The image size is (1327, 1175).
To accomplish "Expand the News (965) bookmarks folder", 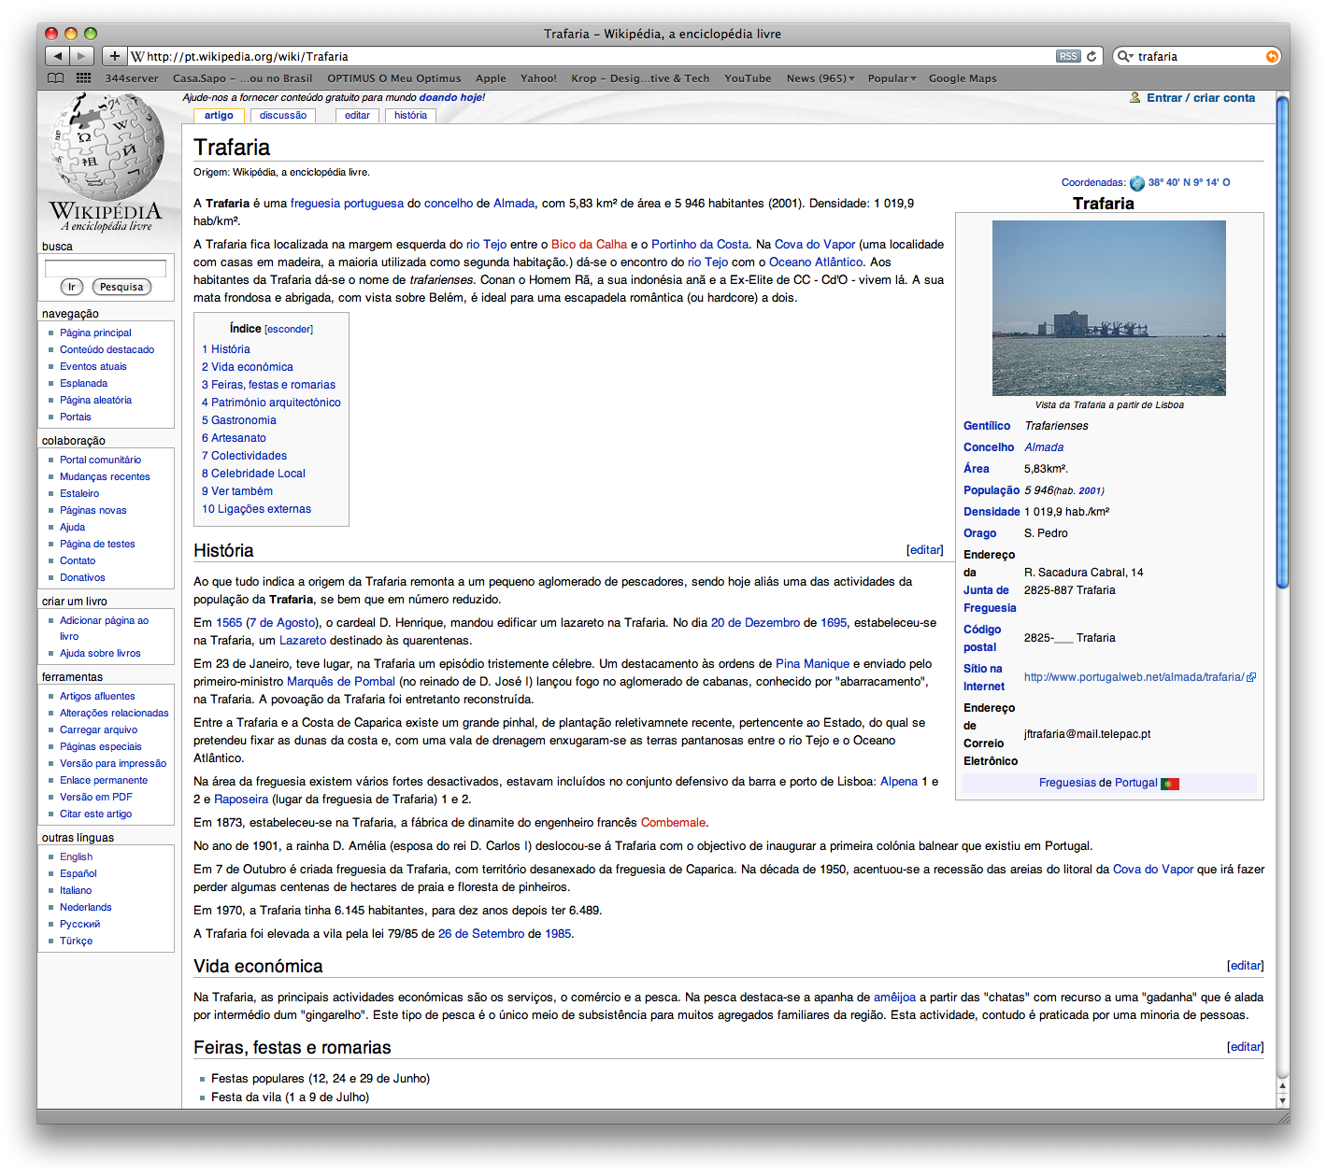I will pyautogui.click(x=820, y=78).
